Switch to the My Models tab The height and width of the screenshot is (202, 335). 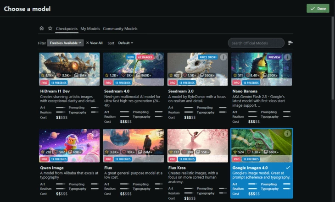(x=90, y=29)
